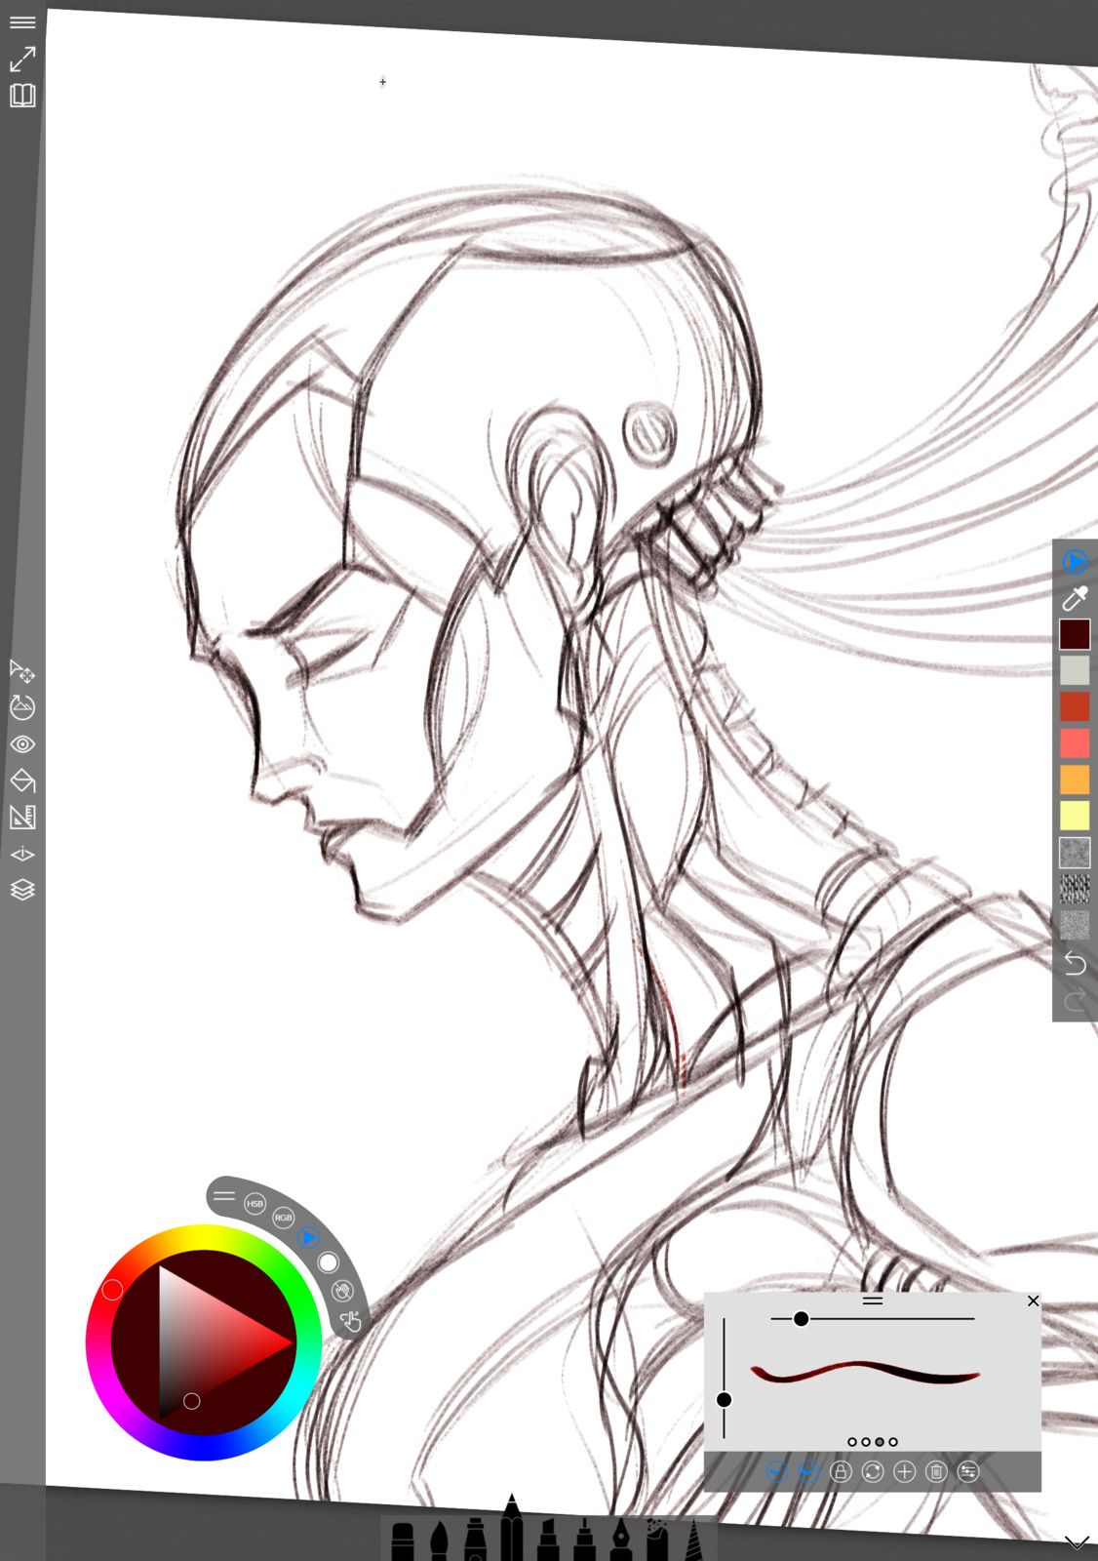Select blue triangle color wheel mode

(308, 1238)
